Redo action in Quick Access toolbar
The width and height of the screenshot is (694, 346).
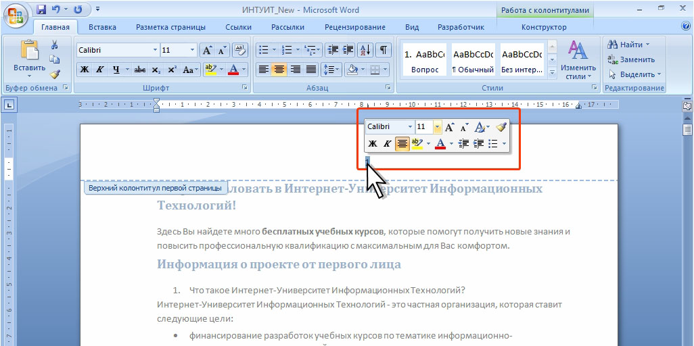(x=77, y=9)
